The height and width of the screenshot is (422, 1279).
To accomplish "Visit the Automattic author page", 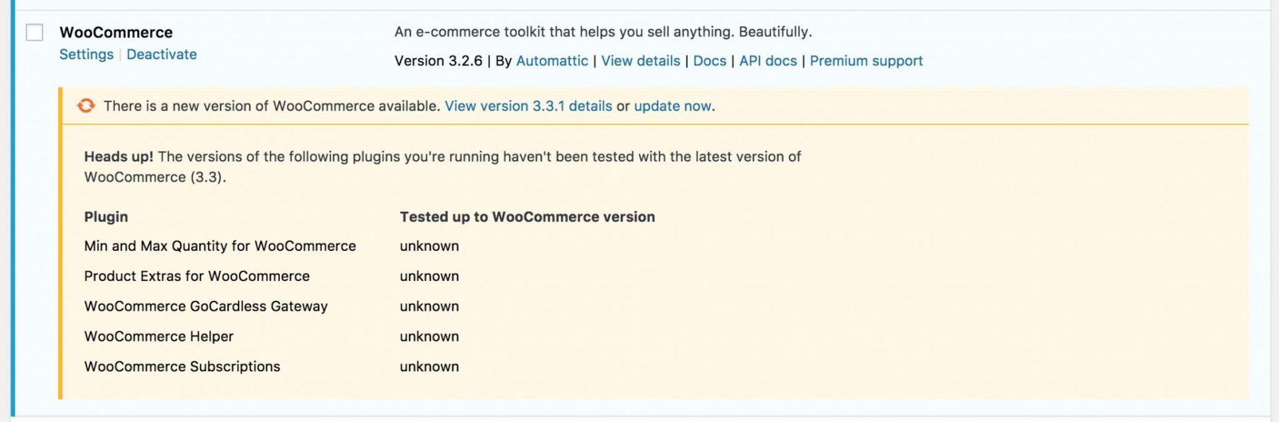I will point(552,61).
